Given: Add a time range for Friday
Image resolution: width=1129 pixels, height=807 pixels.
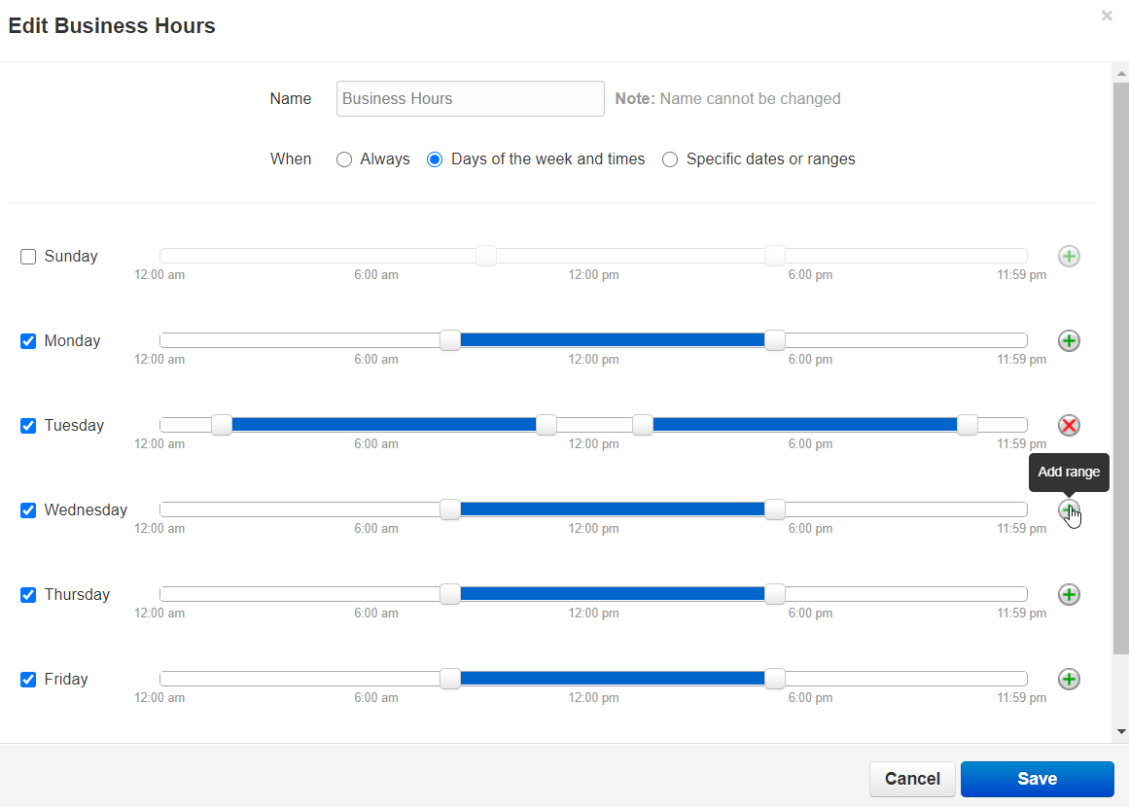Looking at the screenshot, I should click(1069, 680).
